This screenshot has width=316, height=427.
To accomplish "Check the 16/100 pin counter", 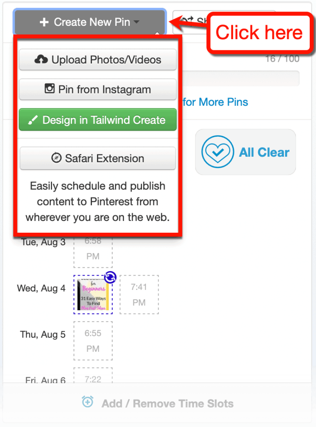I will 282,59.
